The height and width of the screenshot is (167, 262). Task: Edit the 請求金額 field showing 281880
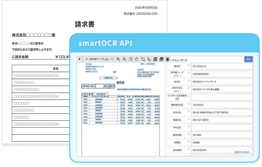pyautogui.click(x=222, y=135)
